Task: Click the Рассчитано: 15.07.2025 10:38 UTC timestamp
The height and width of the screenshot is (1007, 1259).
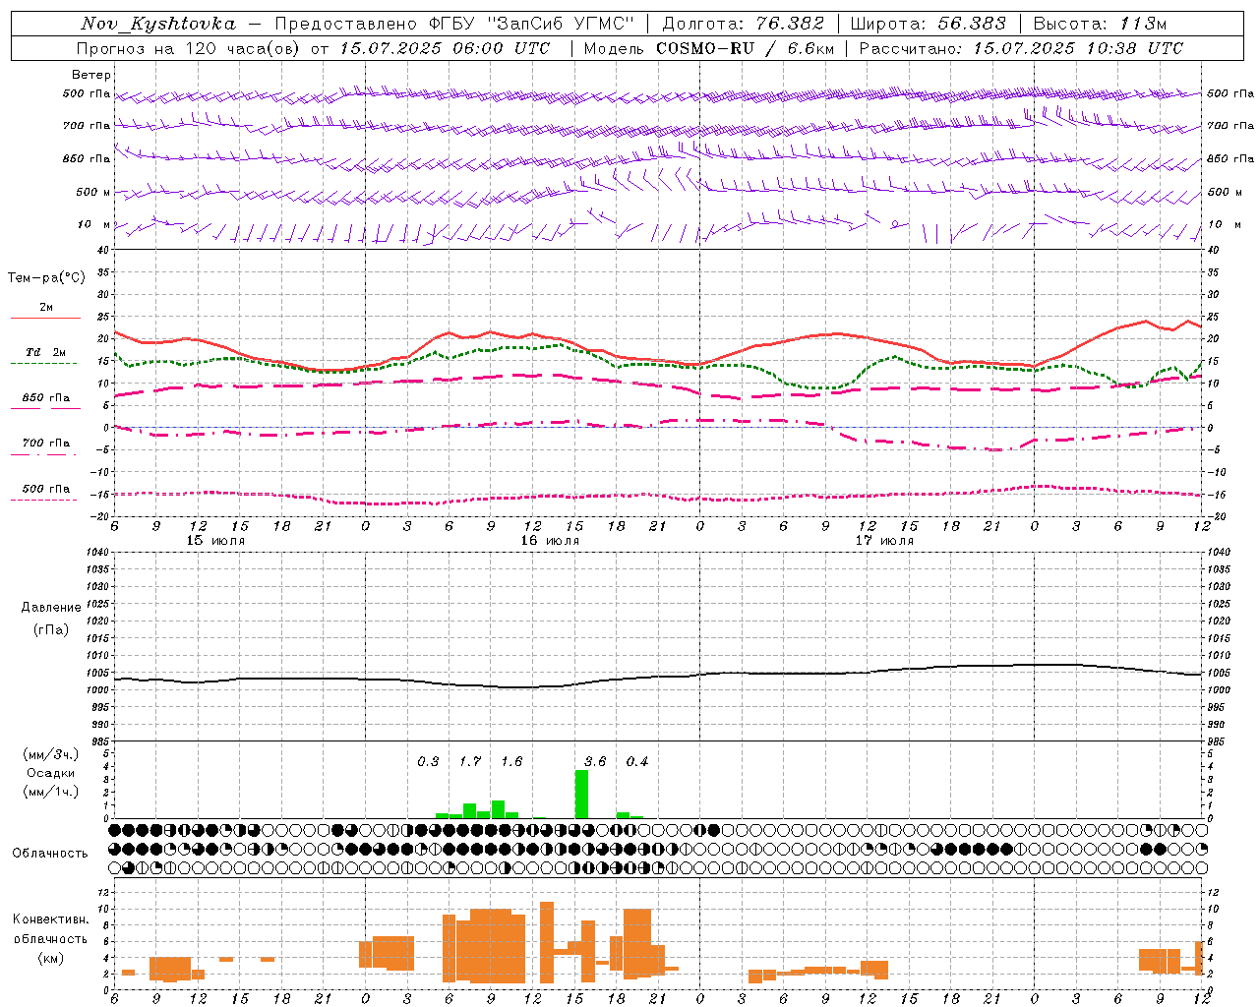Action: [x=1021, y=48]
